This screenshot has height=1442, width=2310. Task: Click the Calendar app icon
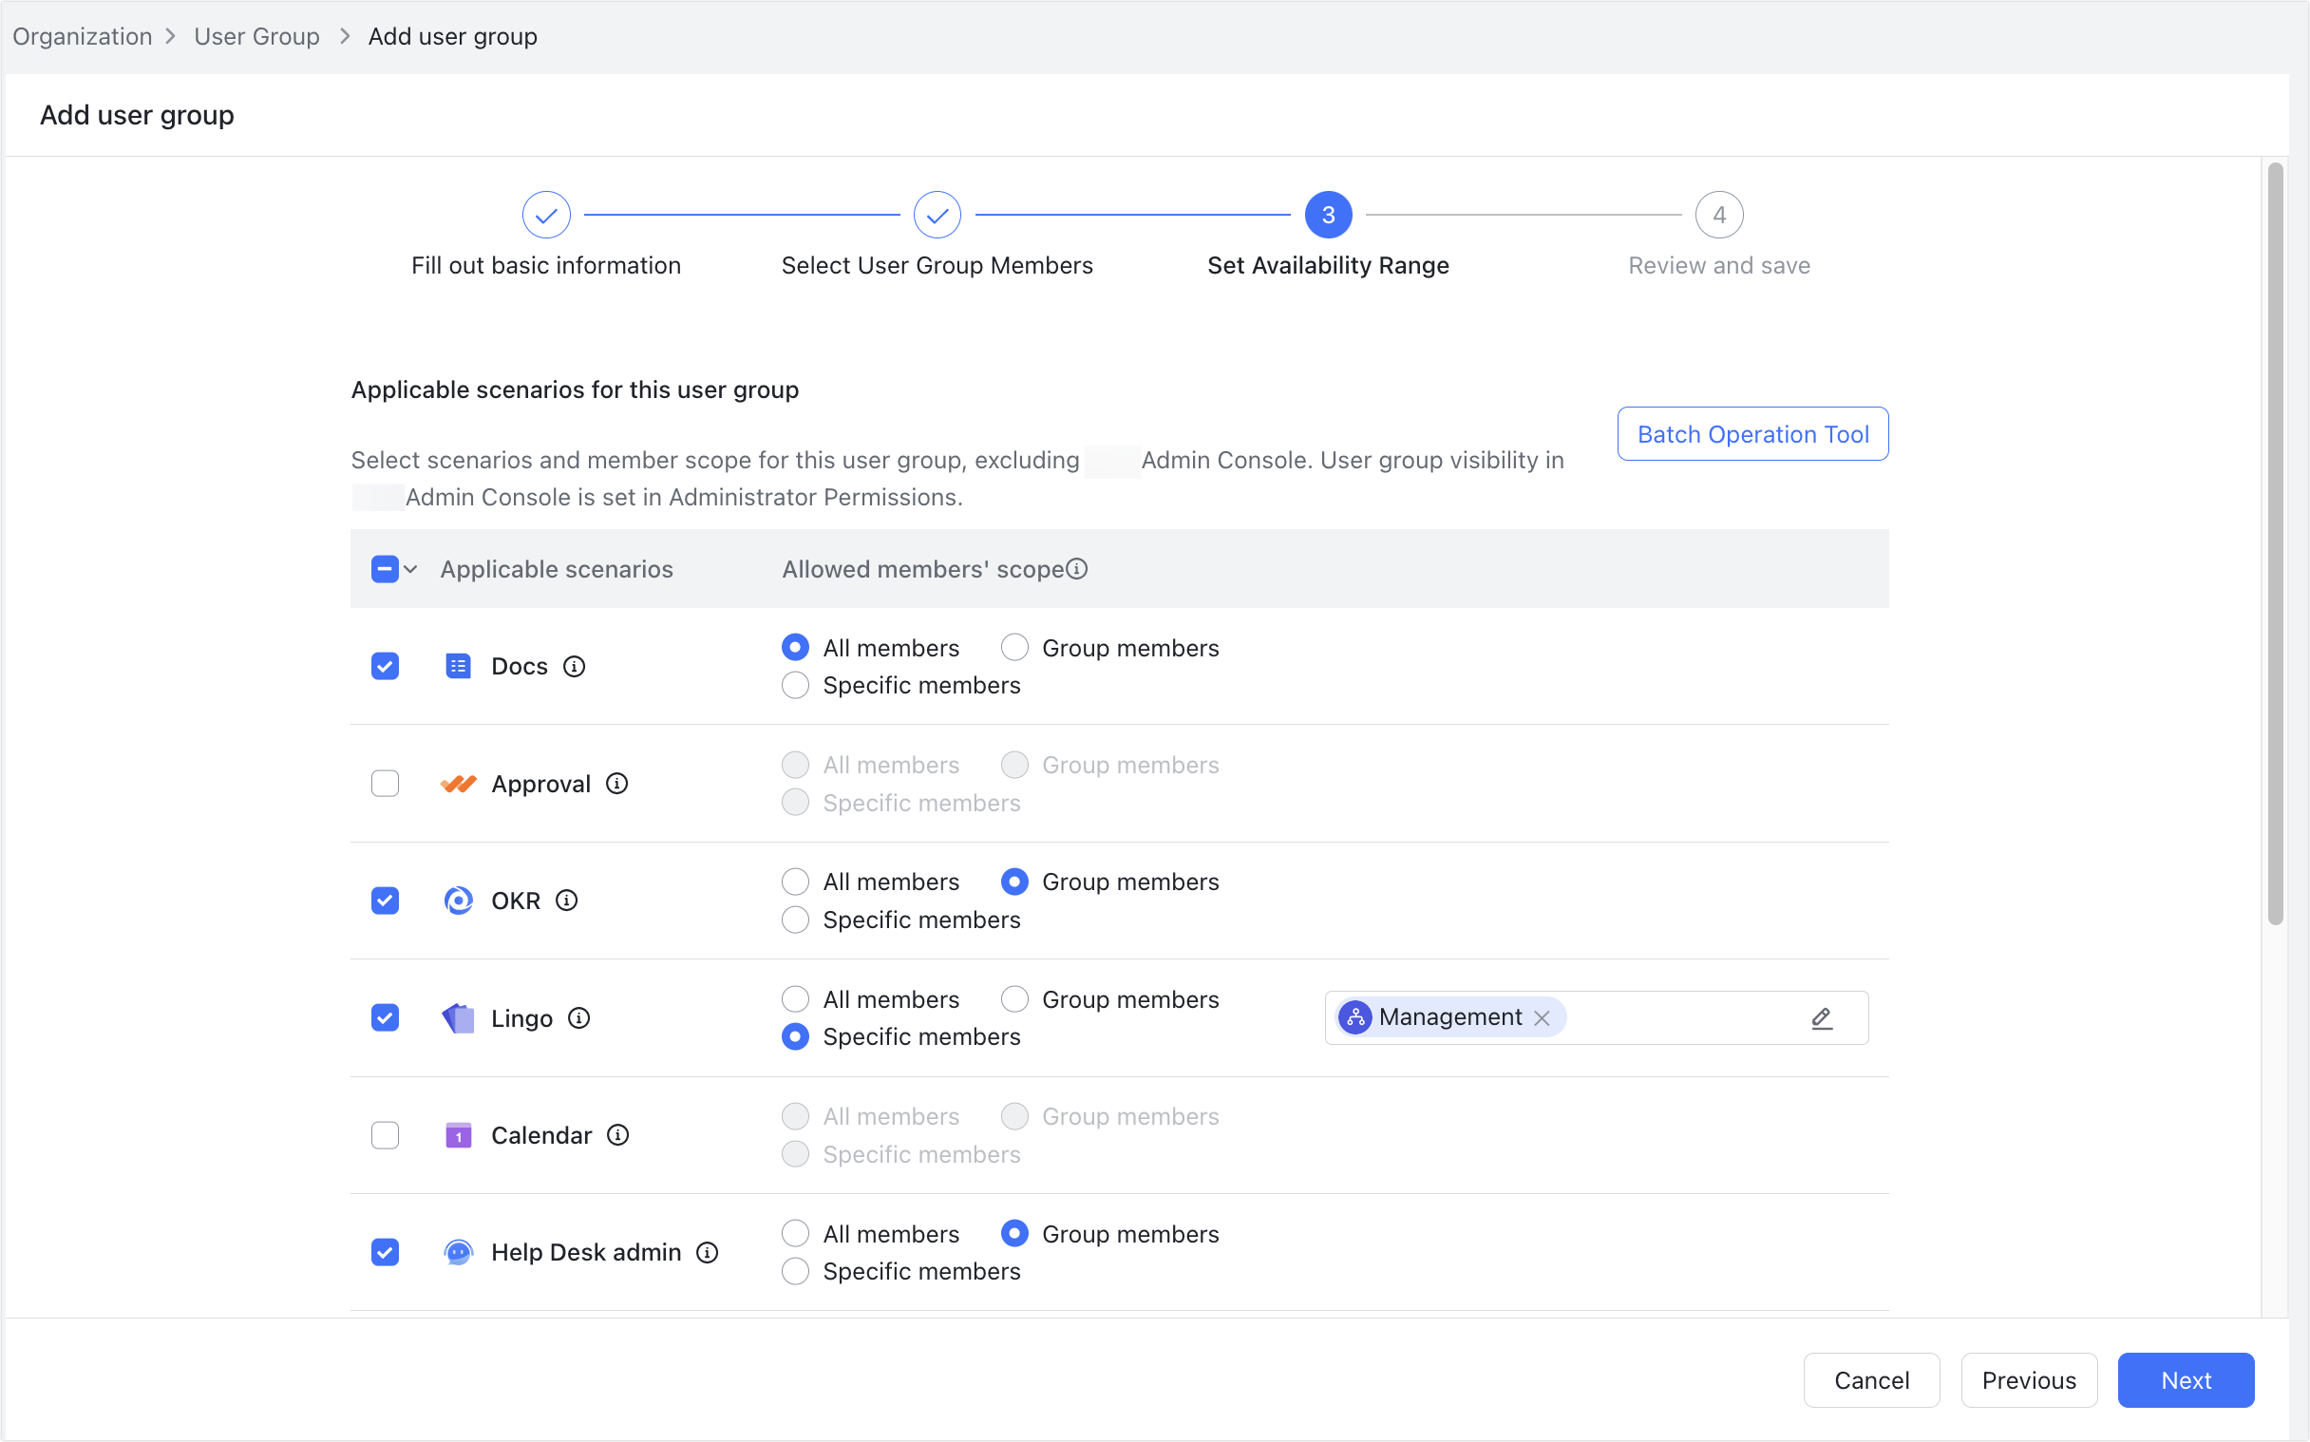[x=459, y=1134]
